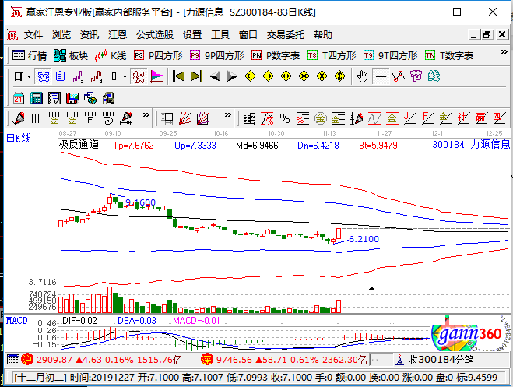Click the percent sign tool icon
This screenshot has width=513, height=387.
click(285, 118)
